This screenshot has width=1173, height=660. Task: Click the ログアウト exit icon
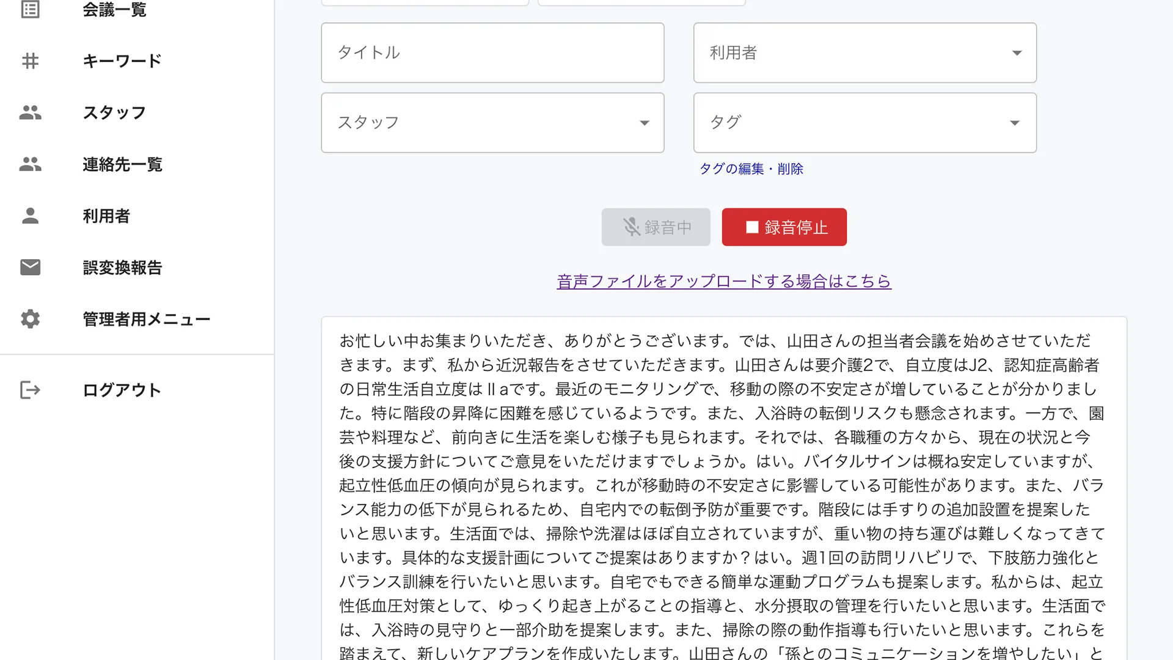point(30,390)
